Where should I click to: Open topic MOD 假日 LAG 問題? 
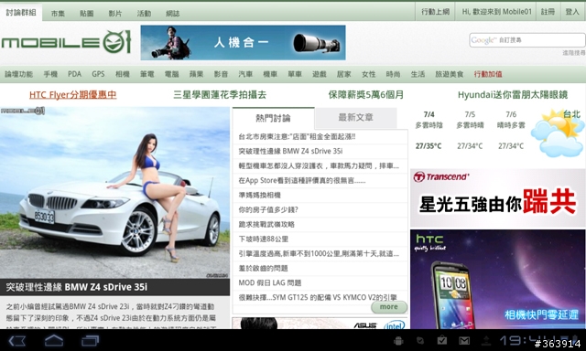[270, 282]
